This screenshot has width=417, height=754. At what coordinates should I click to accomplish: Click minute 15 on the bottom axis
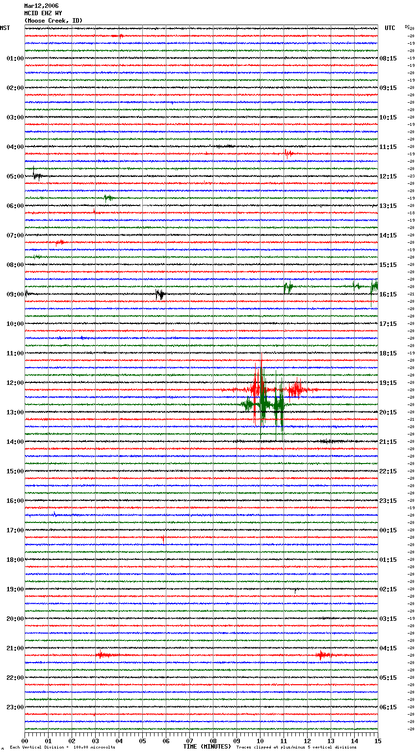[x=378, y=741]
